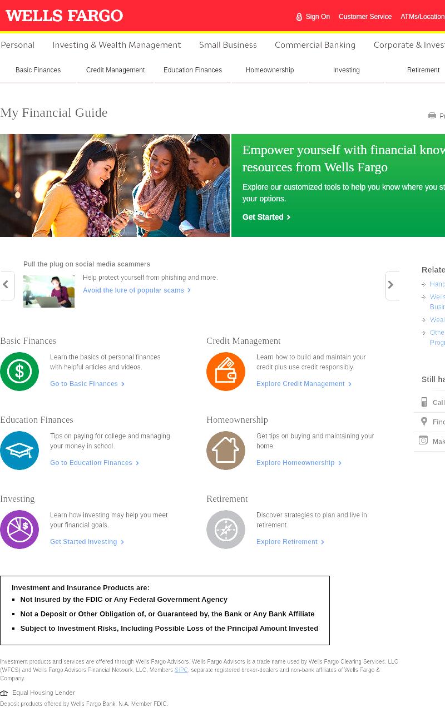Open the Personal main menu
Image resolution: width=445 pixels, height=712 pixels.
click(17, 45)
